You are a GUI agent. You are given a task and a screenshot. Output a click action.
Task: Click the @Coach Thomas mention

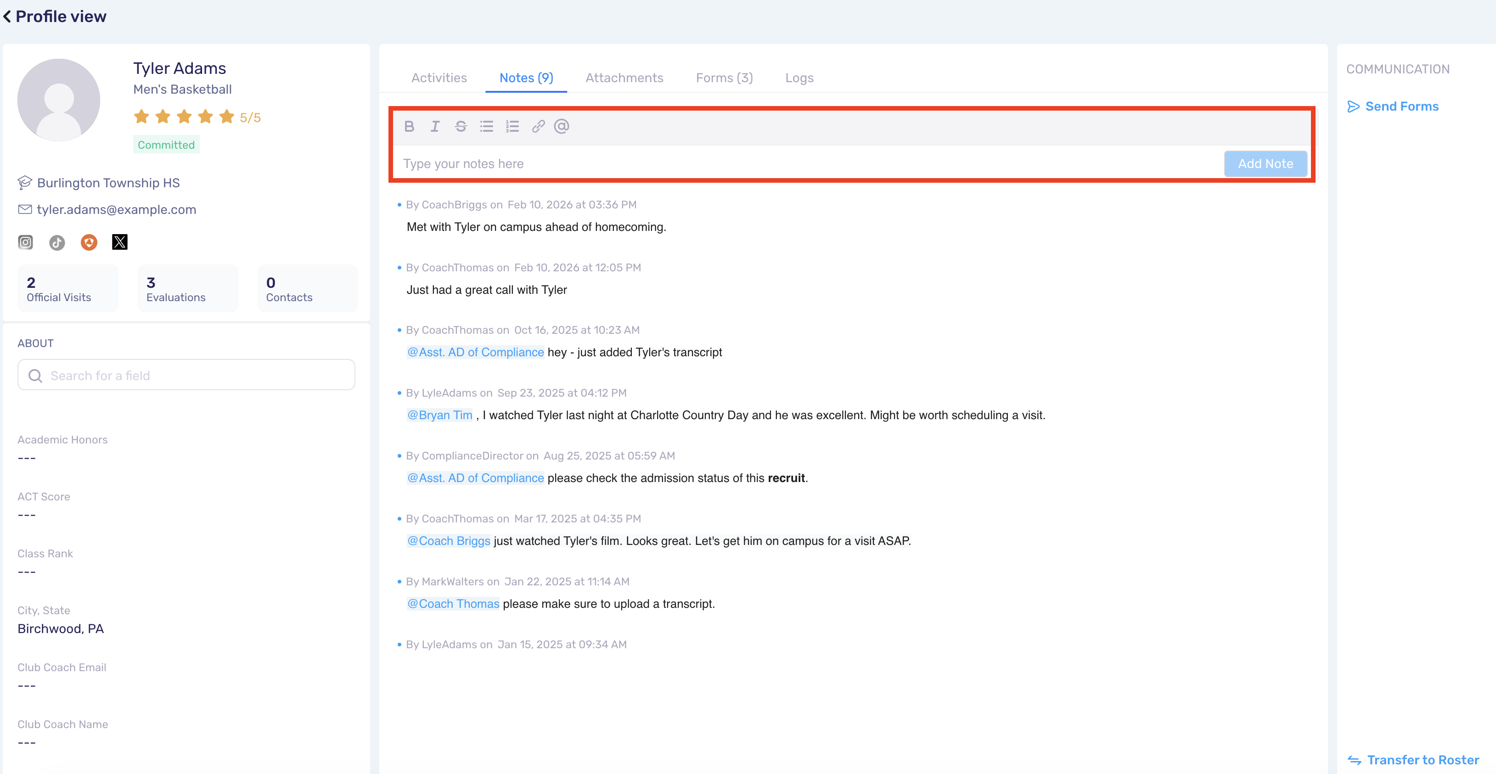pyautogui.click(x=453, y=604)
